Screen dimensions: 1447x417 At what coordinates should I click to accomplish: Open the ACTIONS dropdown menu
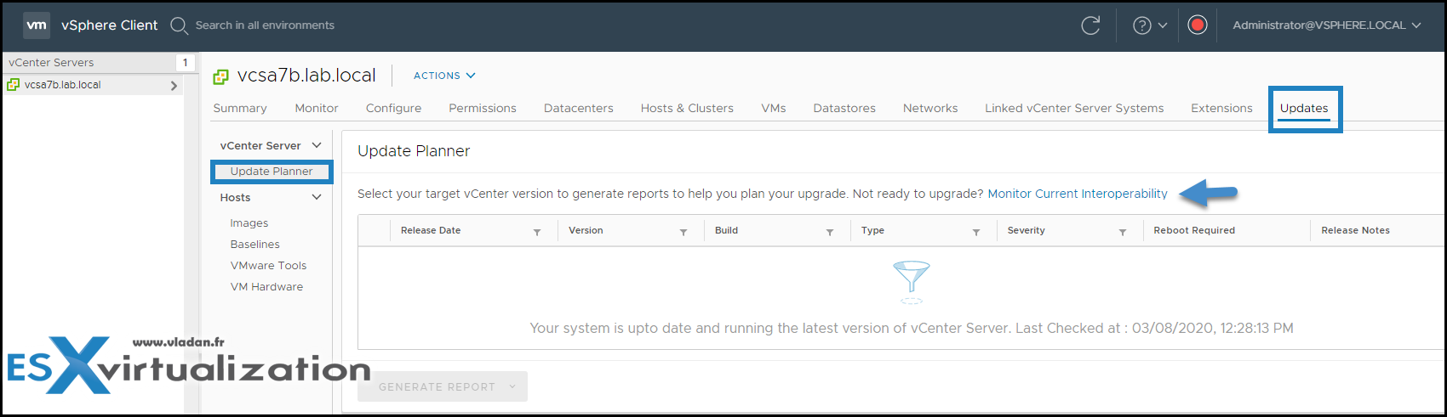click(444, 76)
